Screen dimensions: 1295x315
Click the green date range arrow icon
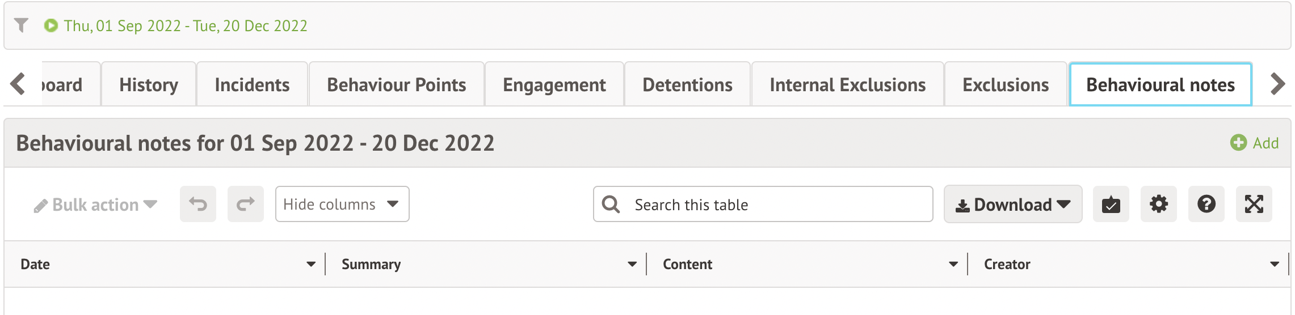(x=51, y=25)
